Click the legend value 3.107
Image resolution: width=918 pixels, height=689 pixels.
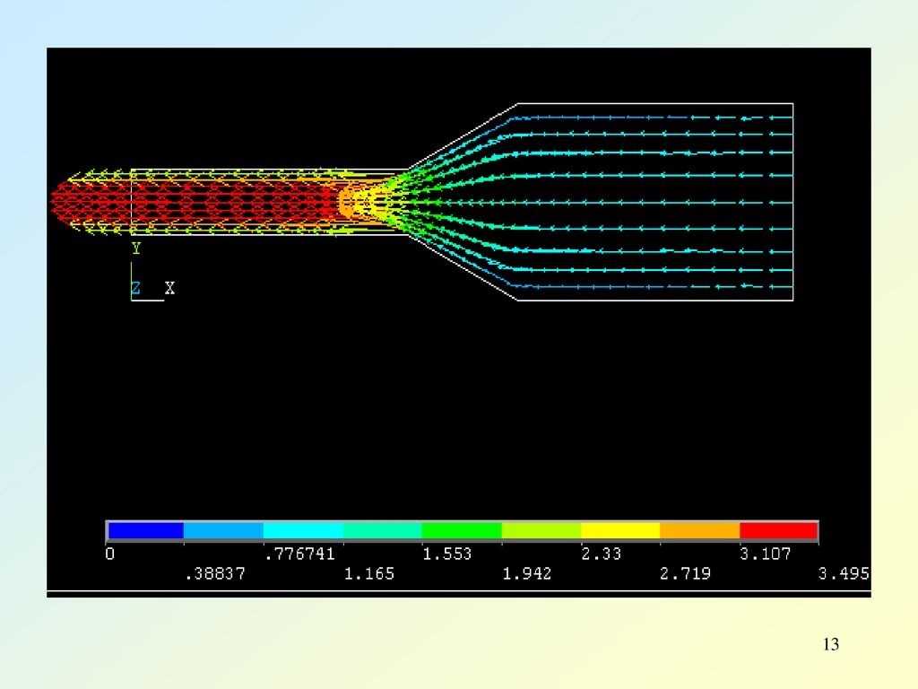(x=766, y=554)
